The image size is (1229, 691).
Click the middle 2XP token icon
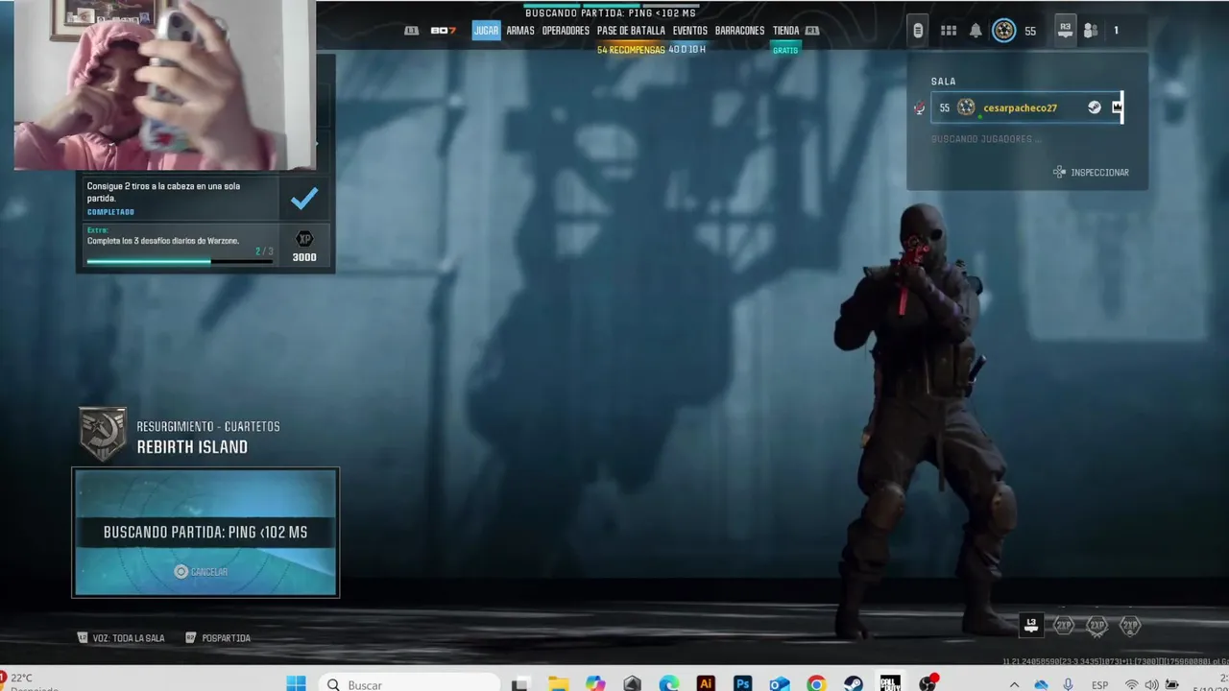tap(1097, 626)
